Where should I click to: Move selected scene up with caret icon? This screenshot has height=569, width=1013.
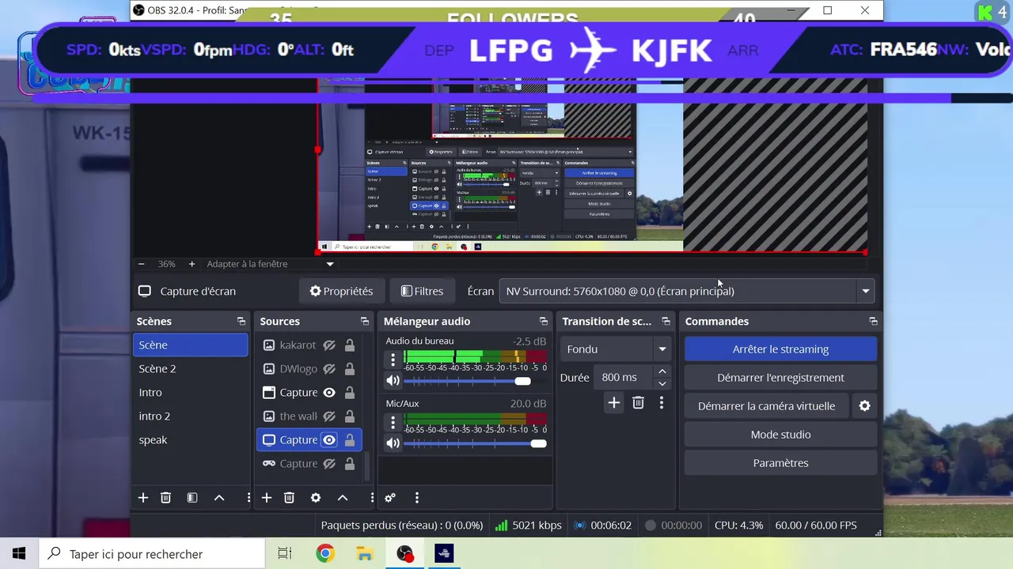point(219,498)
